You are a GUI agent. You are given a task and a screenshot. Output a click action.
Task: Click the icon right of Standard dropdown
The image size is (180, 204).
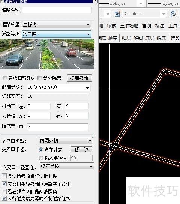174,13
